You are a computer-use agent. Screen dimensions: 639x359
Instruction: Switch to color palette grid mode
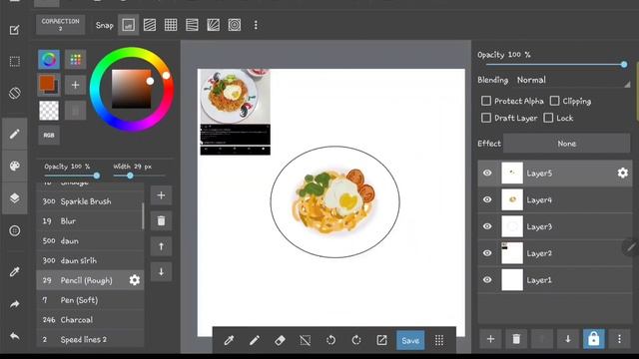pos(76,60)
